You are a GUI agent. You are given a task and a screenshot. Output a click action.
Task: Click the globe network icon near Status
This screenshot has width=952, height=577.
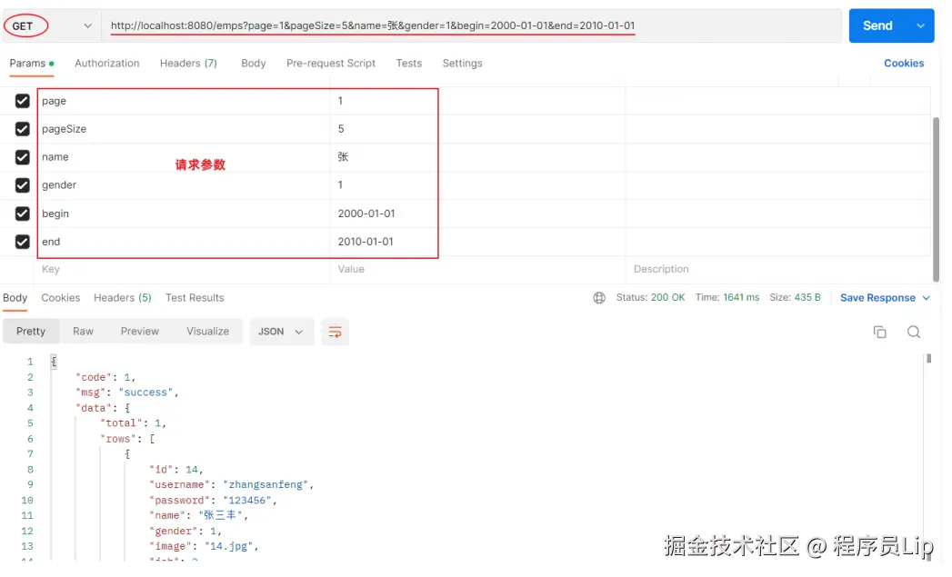pyautogui.click(x=599, y=298)
